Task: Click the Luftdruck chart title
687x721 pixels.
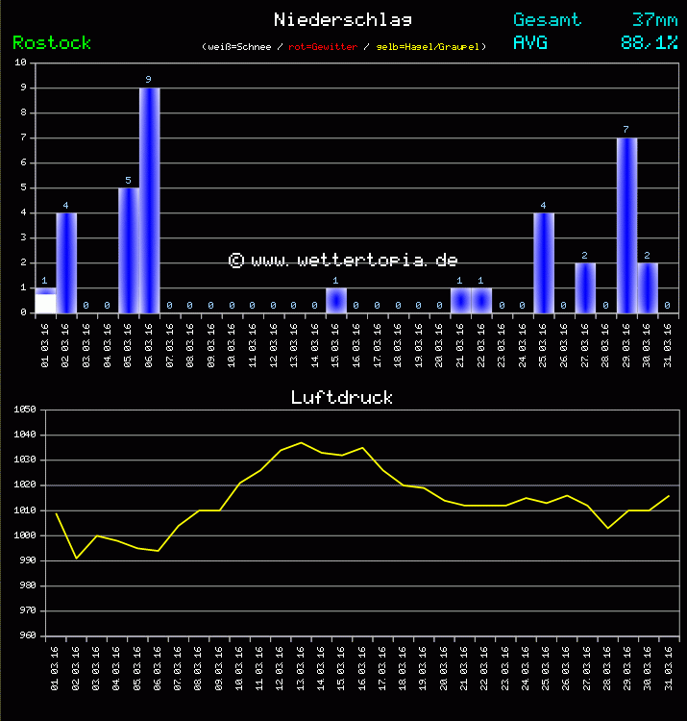Action: 342,397
